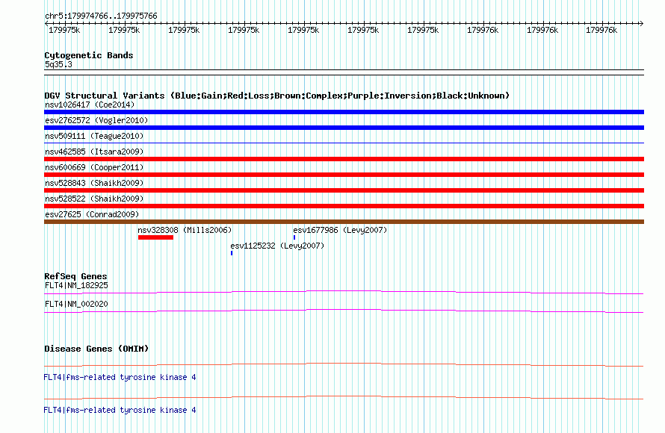The height and width of the screenshot is (433, 665).
Task: Click the esv1677986 (Levy2007) label
Action: tap(340, 230)
